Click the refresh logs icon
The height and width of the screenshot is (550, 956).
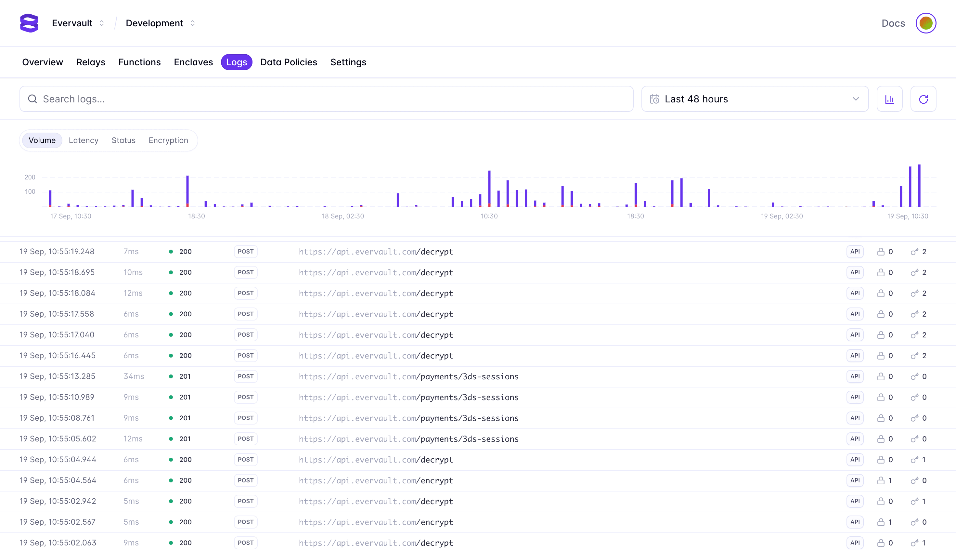tap(923, 99)
